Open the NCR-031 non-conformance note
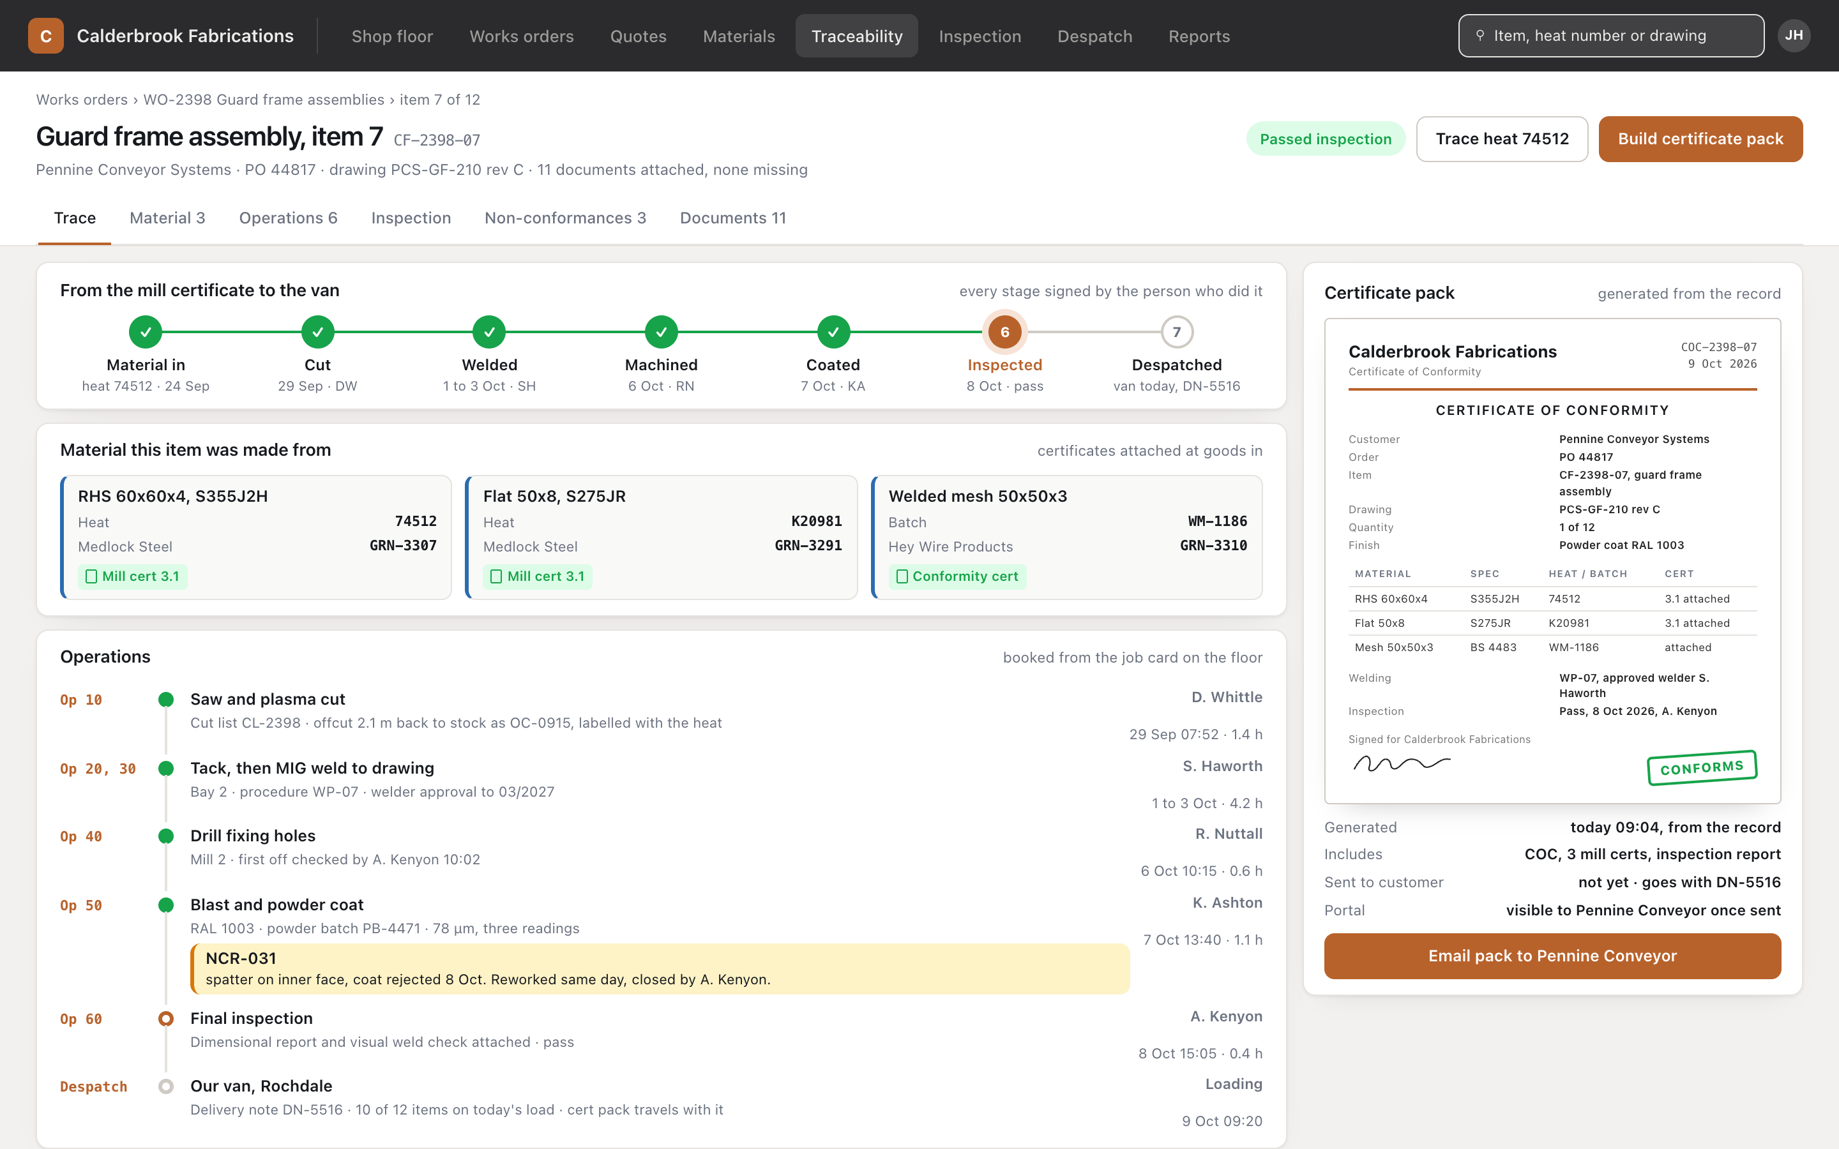Screen dimensions: 1839x1149 click(660, 969)
